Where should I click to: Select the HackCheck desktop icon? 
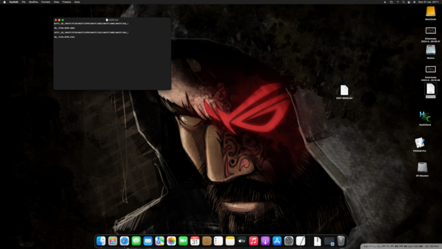425,118
